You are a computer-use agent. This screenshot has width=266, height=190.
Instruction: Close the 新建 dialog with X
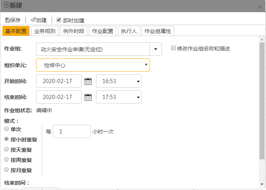coord(260,6)
